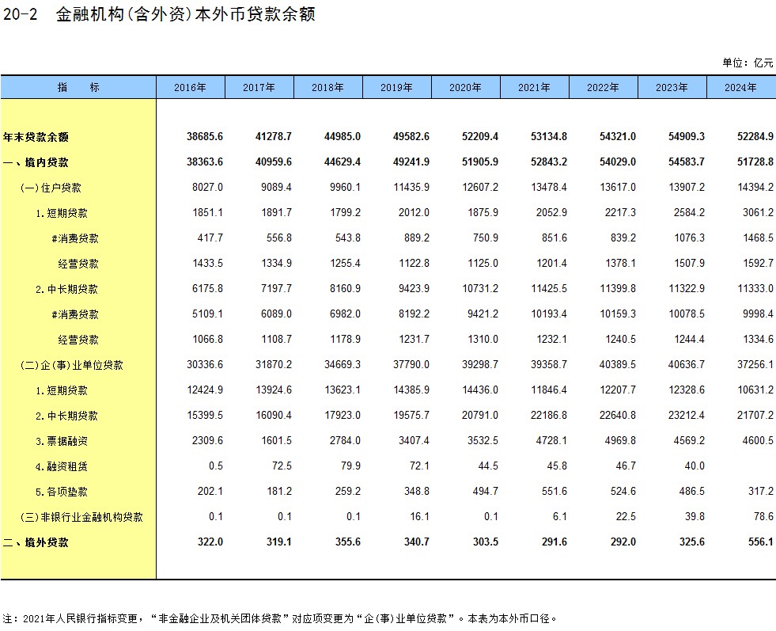Select the empty 2024 融资租赁 cell

(x=740, y=466)
